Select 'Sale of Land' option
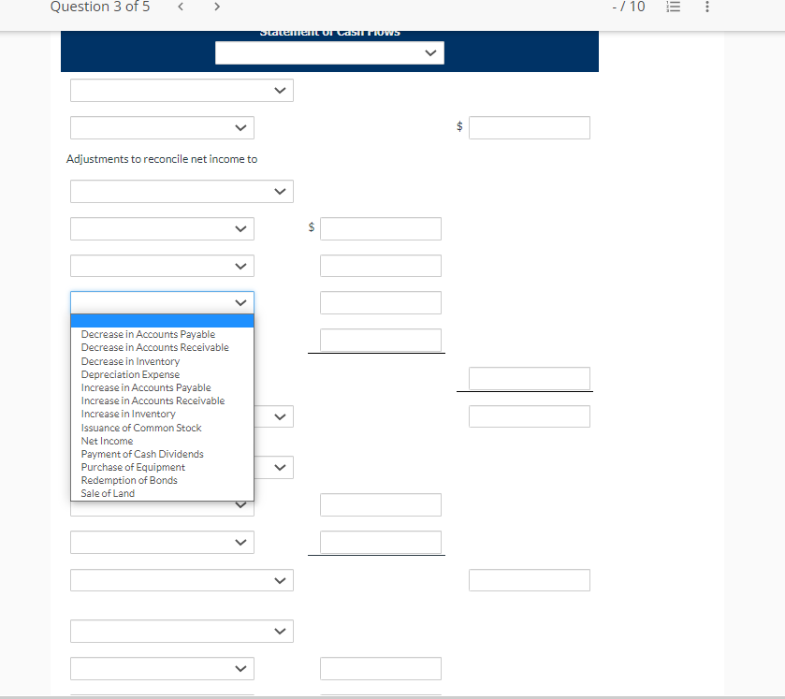The height and width of the screenshot is (699, 785). pos(162,493)
